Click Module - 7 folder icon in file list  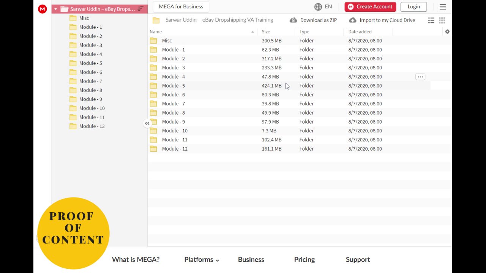point(153,104)
